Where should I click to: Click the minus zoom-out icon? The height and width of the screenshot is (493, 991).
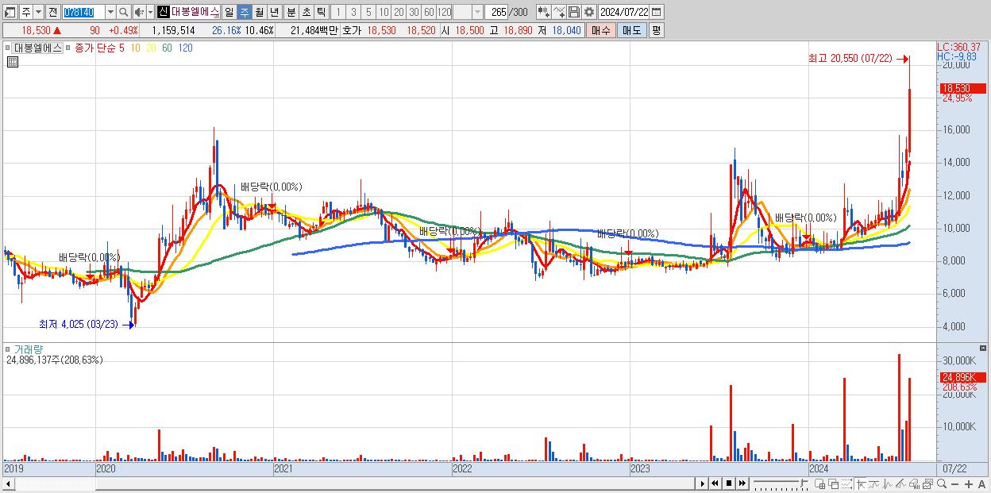click(x=955, y=484)
